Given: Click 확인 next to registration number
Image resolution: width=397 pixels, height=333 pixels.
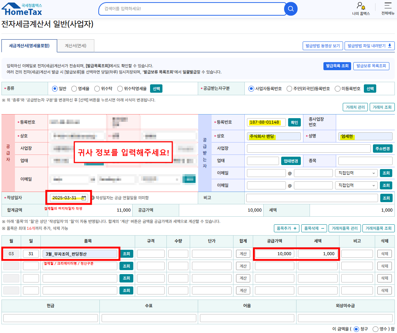Looking at the screenshot, I should 294,122.
